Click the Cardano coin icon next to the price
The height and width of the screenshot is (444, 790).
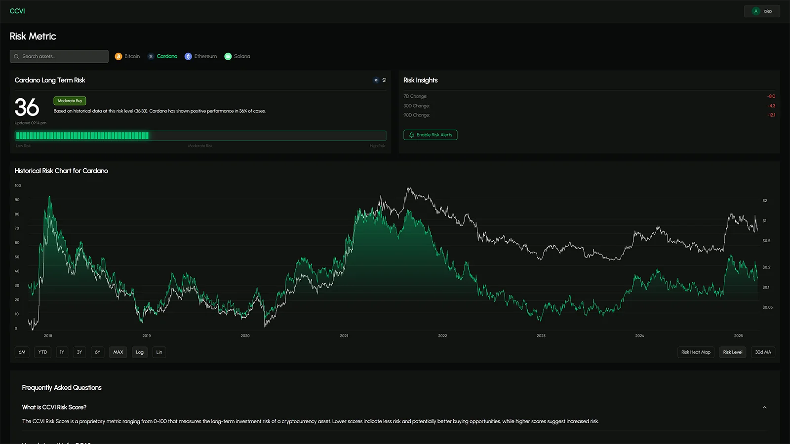click(x=376, y=80)
